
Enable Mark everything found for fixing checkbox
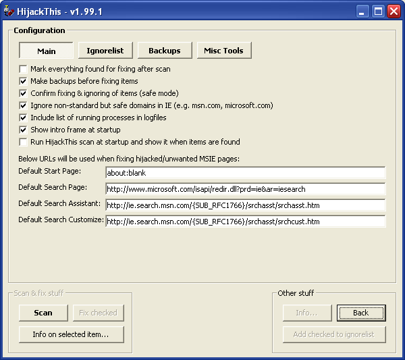(x=23, y=69)
